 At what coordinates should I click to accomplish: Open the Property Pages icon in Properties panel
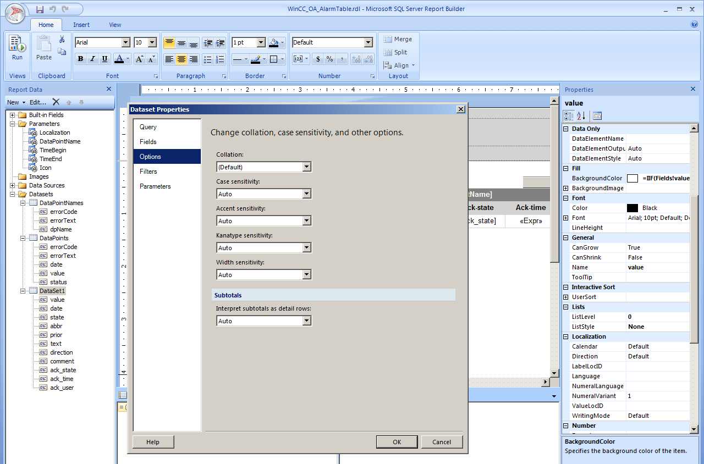pos(597,115)
